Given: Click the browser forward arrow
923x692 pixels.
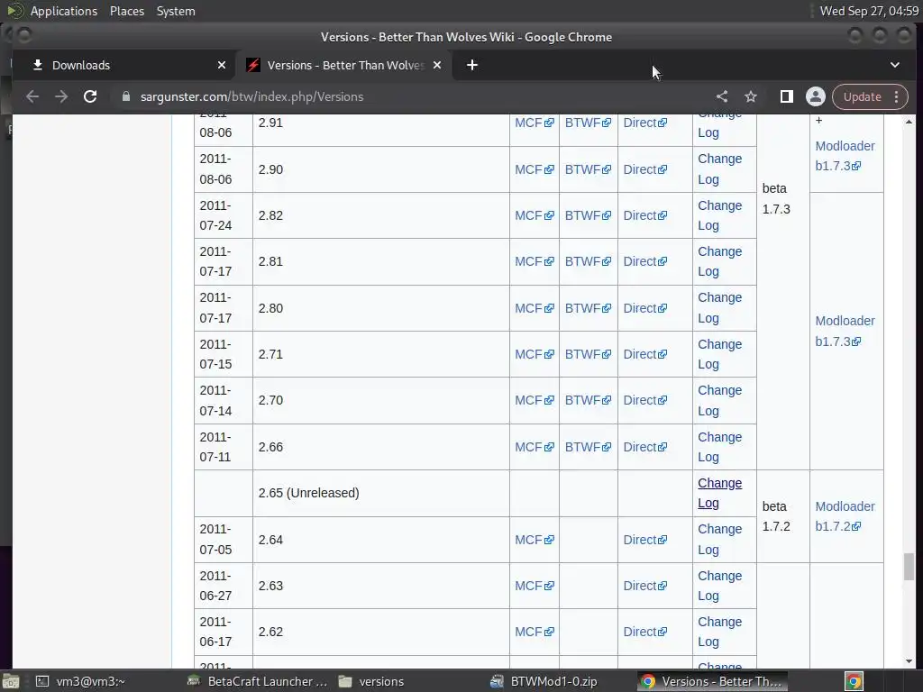Looking at the screenshot, I should coord(61,96).
